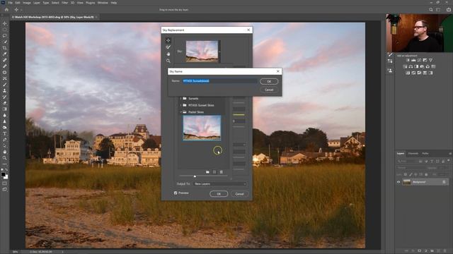Viewport: 453px width, 254px height.
Task: Open the File menu
Action: click(x=10, y=3)
